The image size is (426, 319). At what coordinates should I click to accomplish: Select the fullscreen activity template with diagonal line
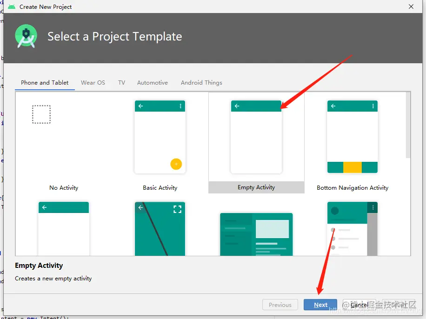pos(160,228)
